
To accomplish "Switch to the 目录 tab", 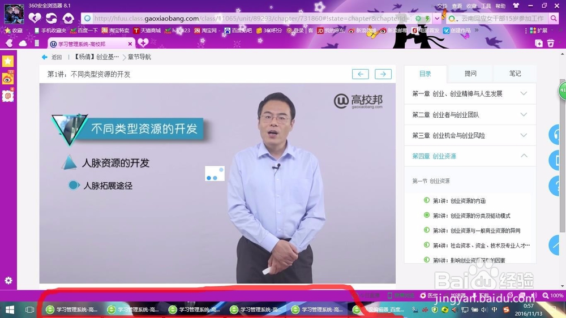I will coord(425,74).
